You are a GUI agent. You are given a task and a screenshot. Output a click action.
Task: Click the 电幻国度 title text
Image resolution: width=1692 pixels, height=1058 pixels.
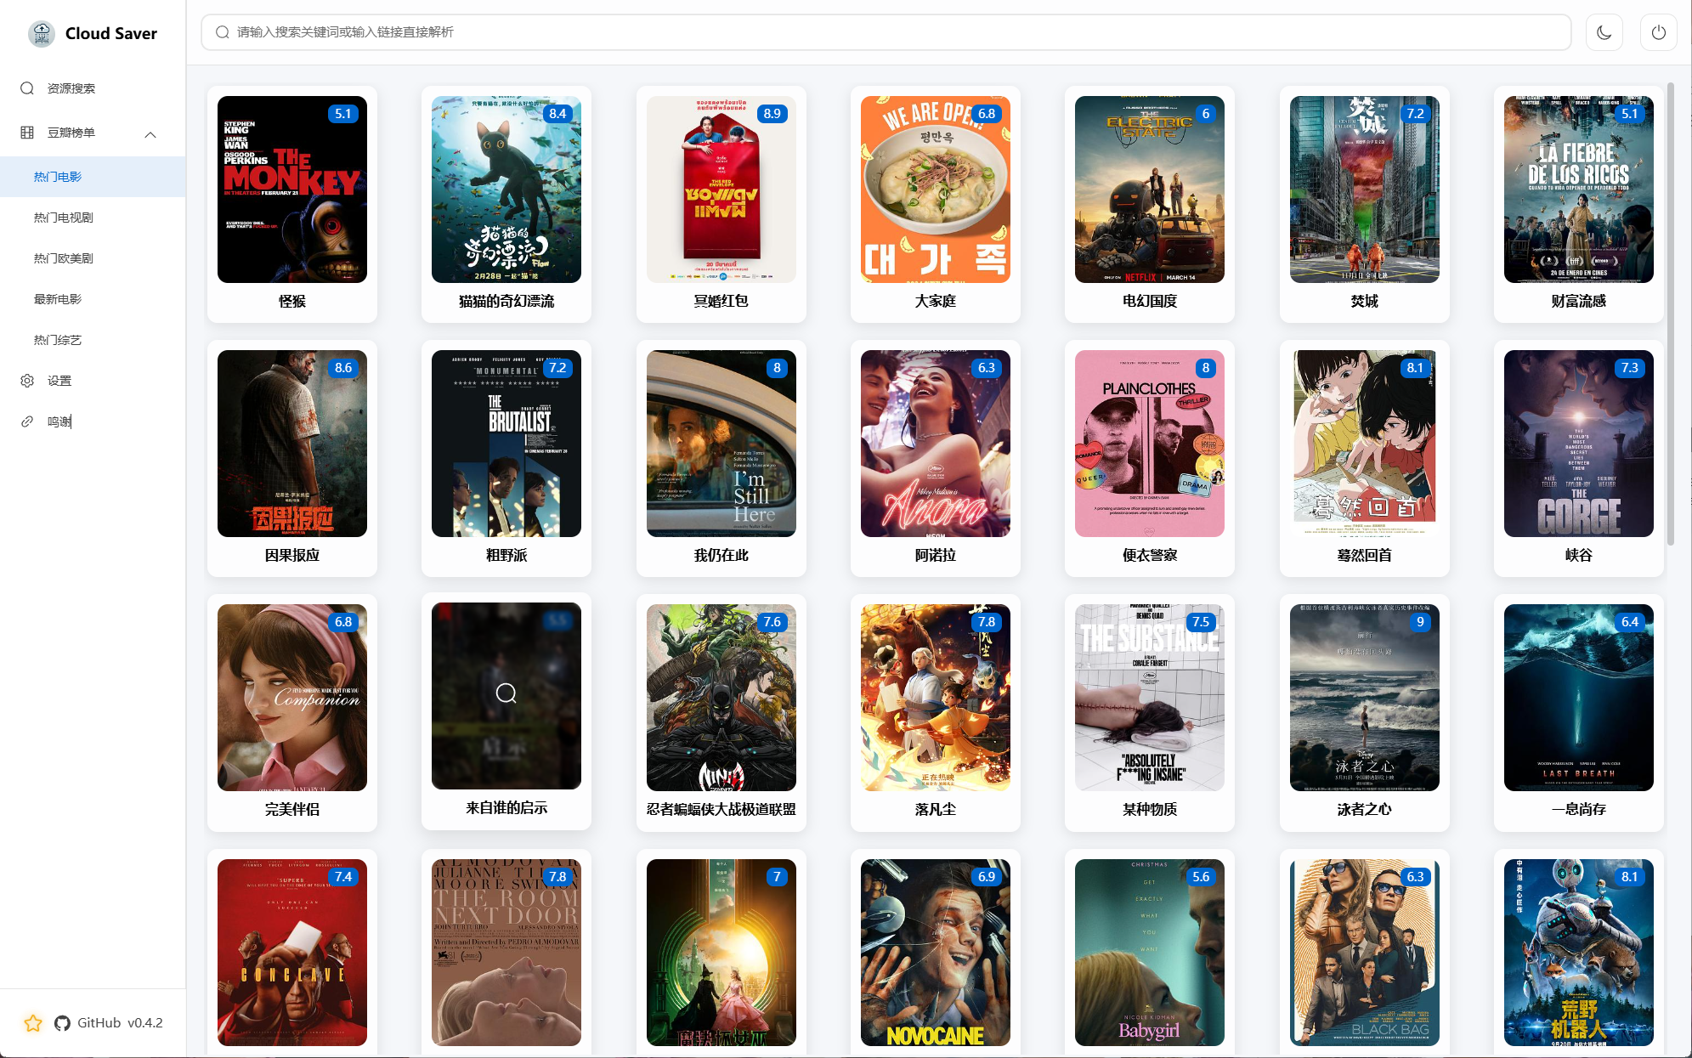[x=1150, y=301]
